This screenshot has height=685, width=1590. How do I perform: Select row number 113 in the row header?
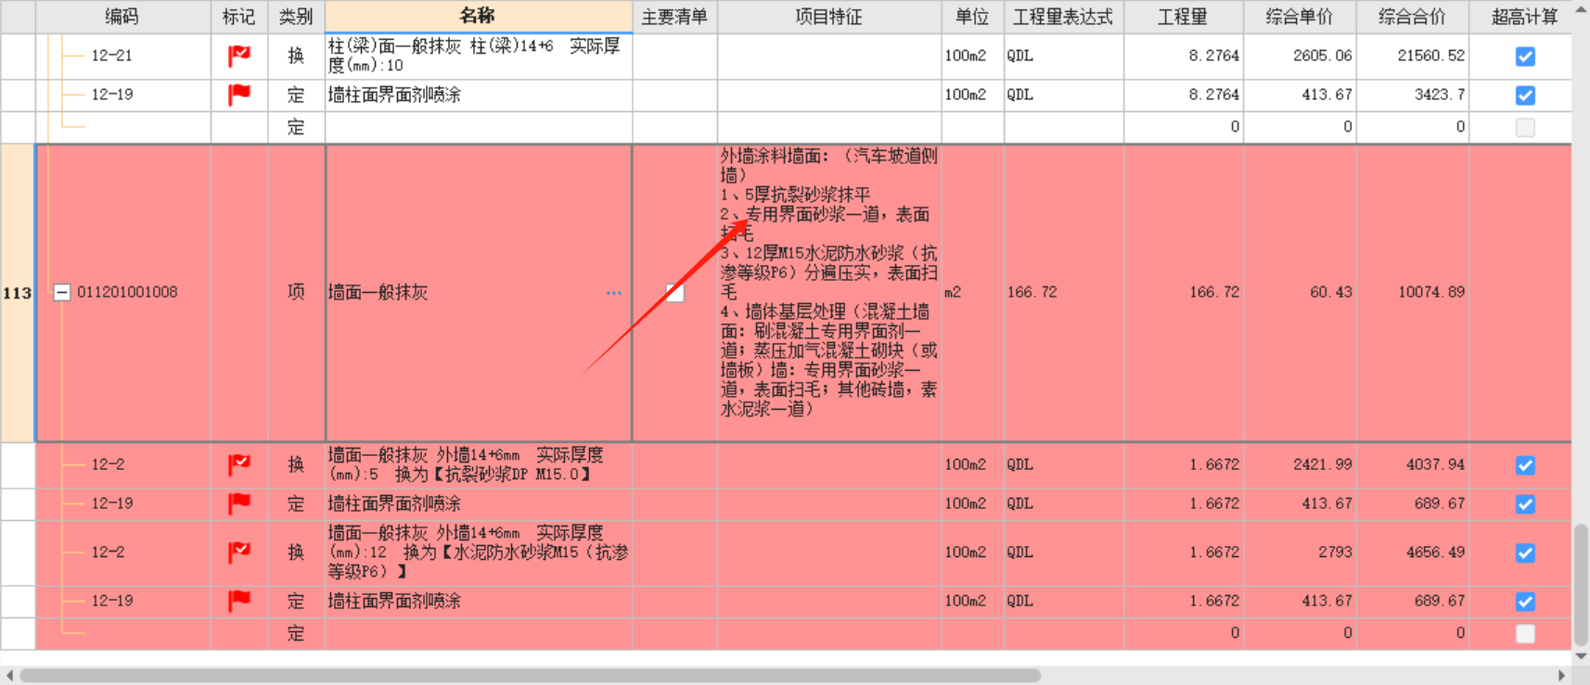point(18,293)
